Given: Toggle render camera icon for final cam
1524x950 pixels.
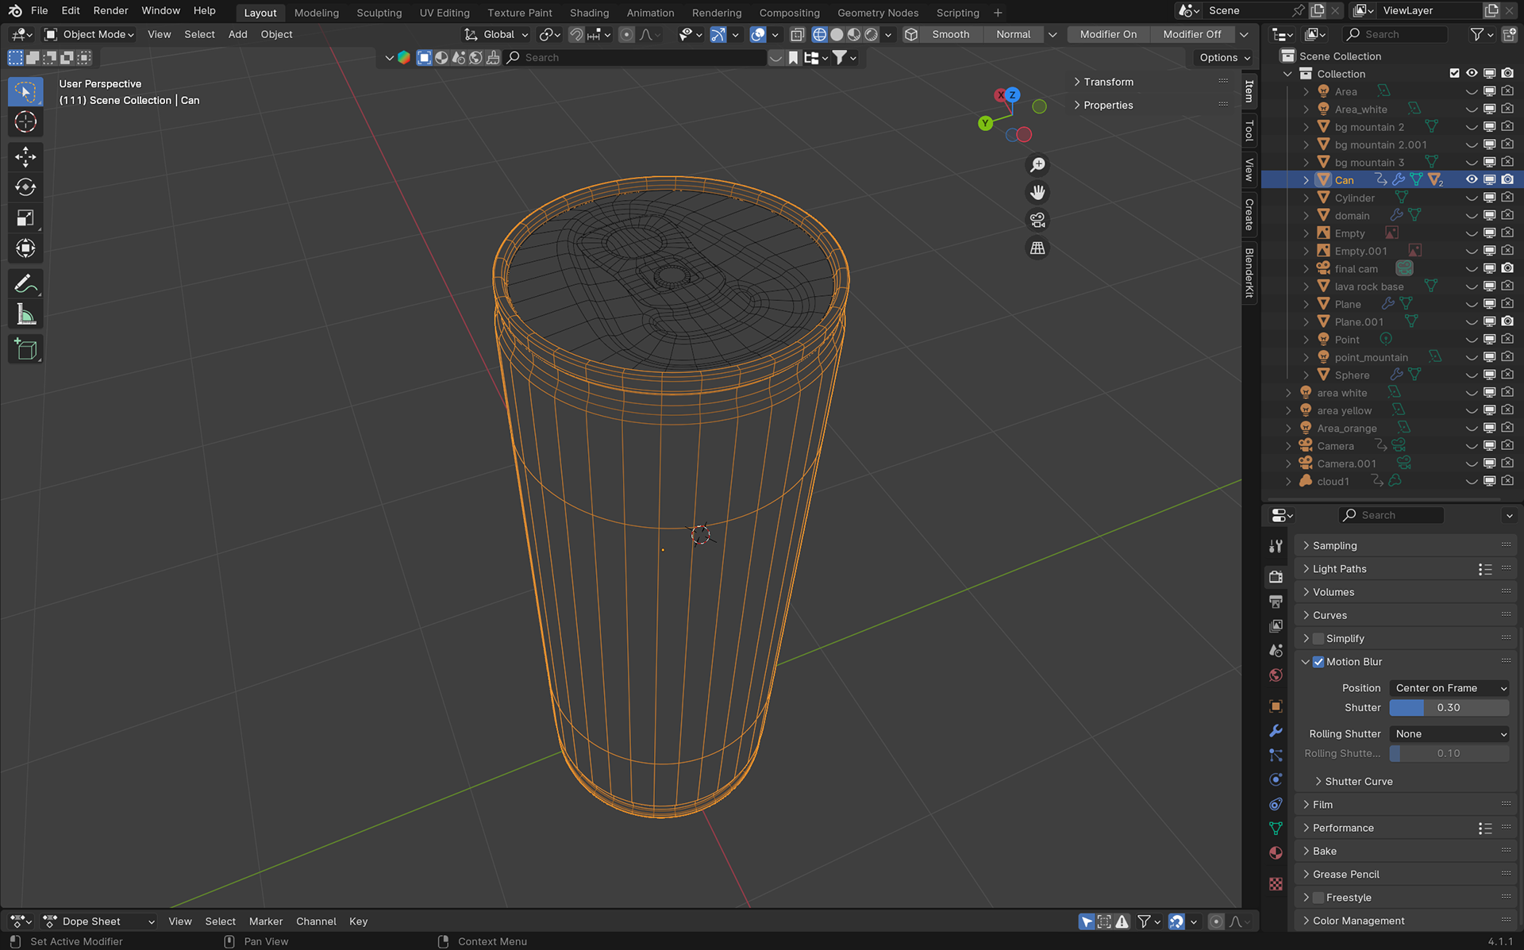Looking at the screenshot, I should point(1507,268).
